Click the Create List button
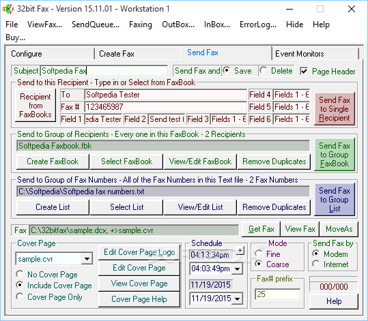Viewport: 368px width, 321px height. coord(53,207)
